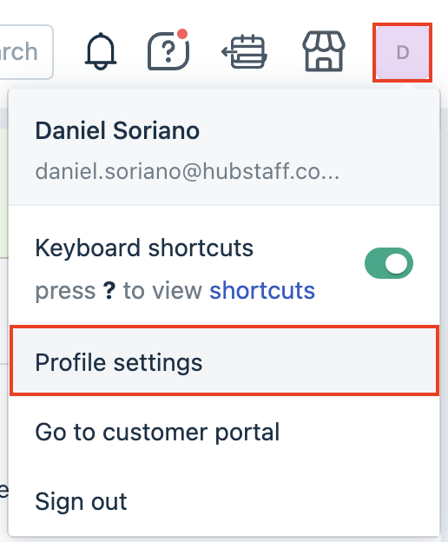Click the "to view" hint text
Screen dimensions: 448x542
click(162, 290)
